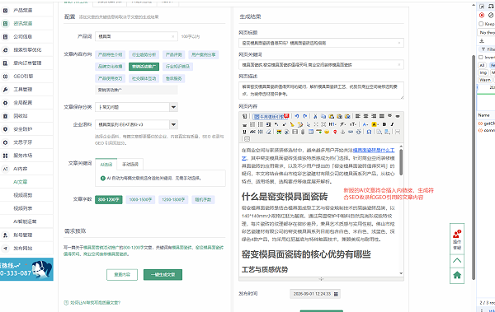Click the green one-click generate article button
The image size is (495, 312).
163,274
